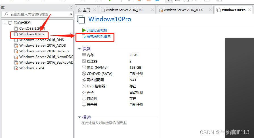Click the 内存 memory device icon
254x138 pixels.
[x=84, y=55]
